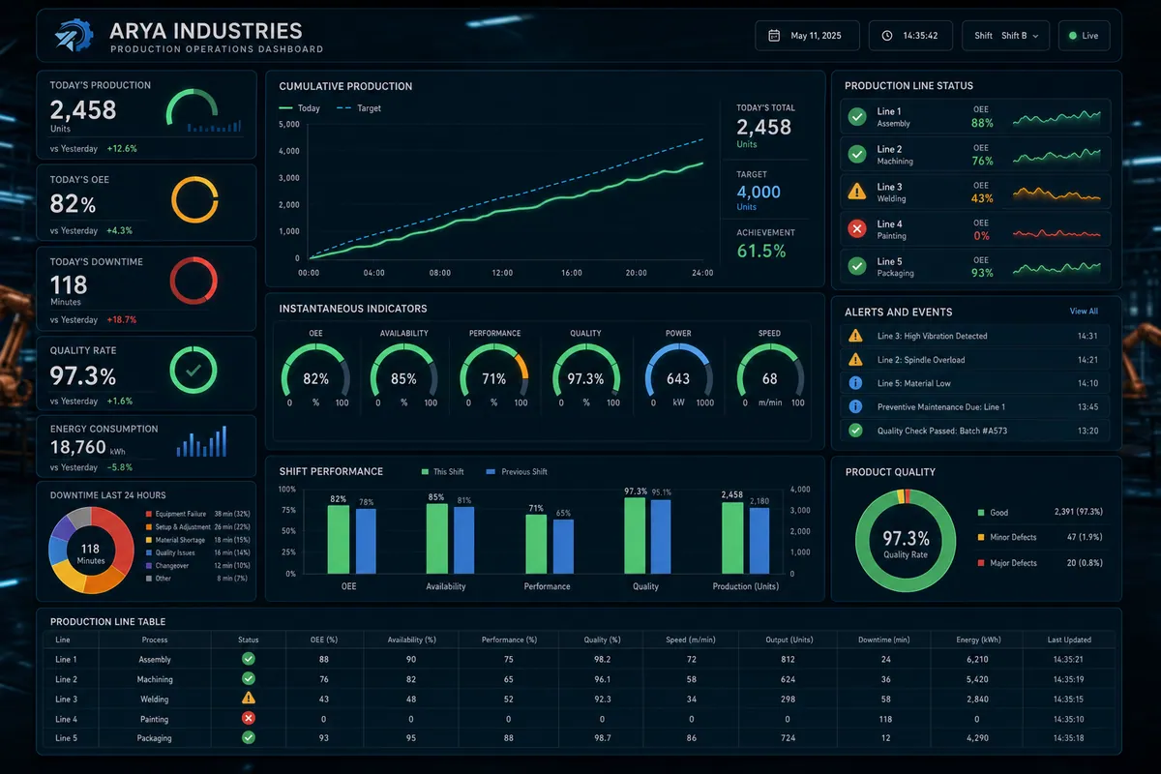Image resolution: width=1161 pixels, height=774 pixels.
Task: Click the Product Quality donut chart
Action: (x=906, y=539)
